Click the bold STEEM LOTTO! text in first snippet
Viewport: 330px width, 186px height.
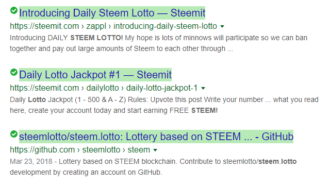[x=96, y=38]
